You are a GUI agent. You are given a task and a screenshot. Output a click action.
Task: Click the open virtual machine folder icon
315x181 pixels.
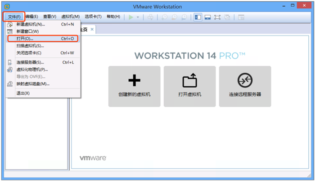[x=189, y=80]
